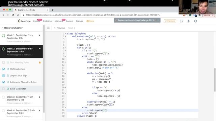The height and width of the screenshot is (121, 216).
Task: Click the Premium button
Action: click(170, 21)
